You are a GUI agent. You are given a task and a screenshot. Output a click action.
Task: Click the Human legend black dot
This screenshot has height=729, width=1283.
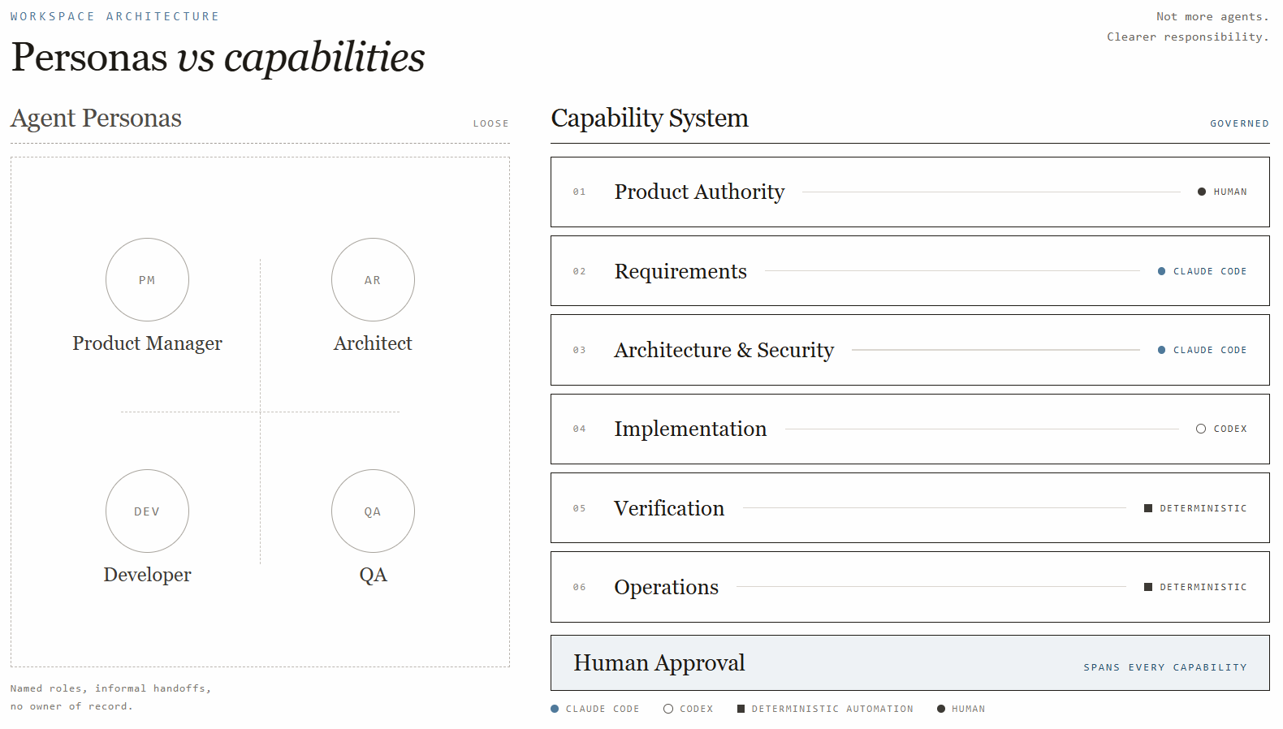click(941, 709)
